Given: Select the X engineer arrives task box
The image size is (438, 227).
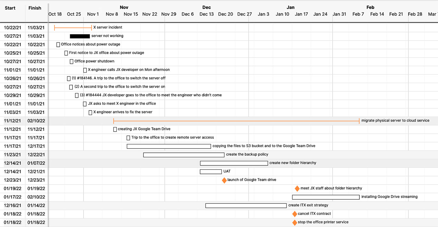Looking at the screenshot, I should 90,113.
